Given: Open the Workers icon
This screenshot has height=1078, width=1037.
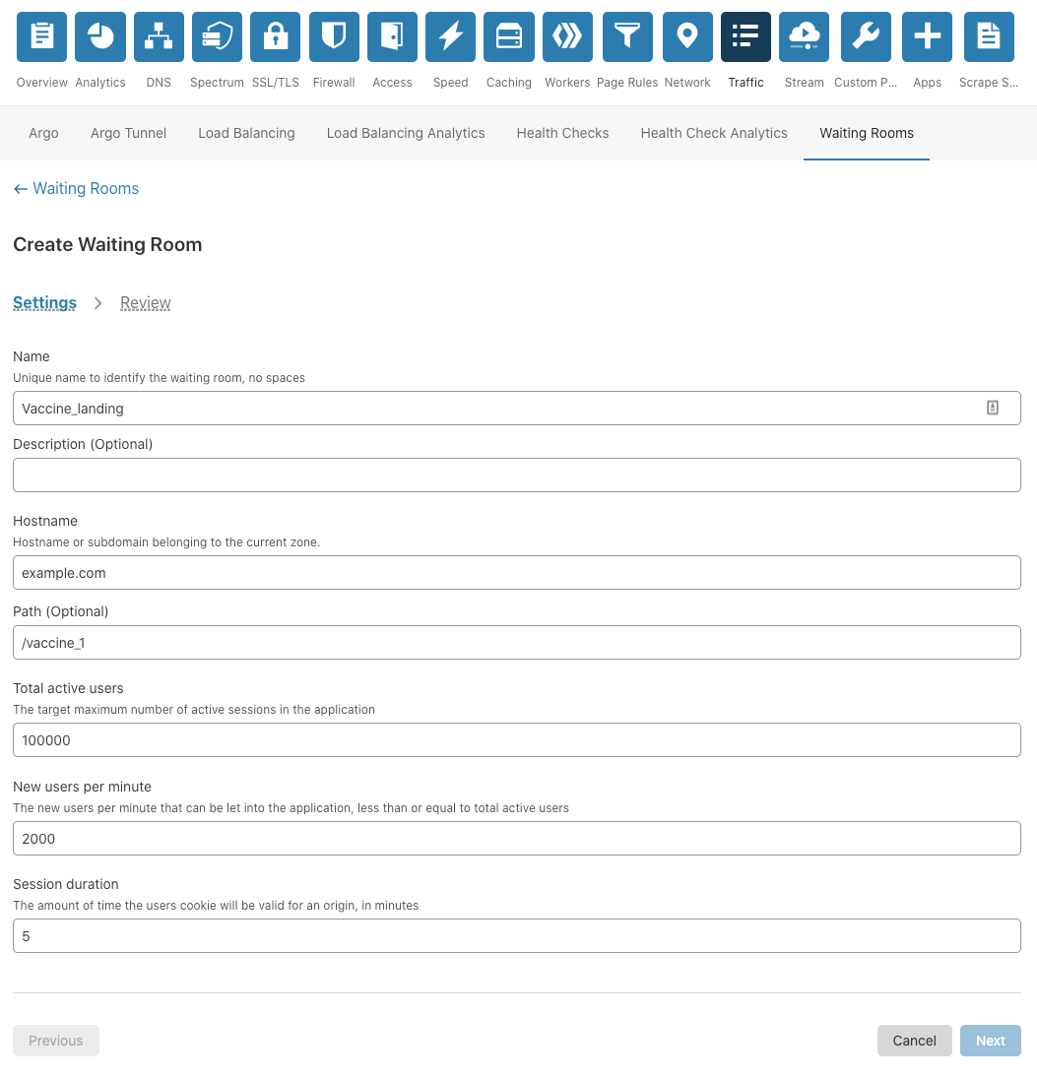Looking at the screenshot, I should pyautogui.click(x=567, y=36).
